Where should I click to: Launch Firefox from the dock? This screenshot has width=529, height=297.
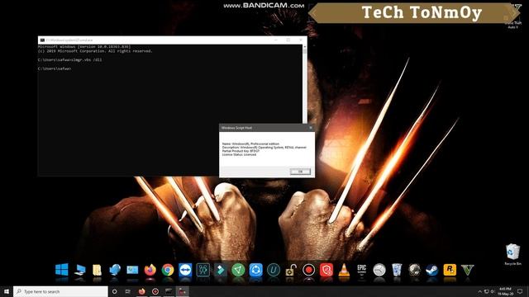click(x=150, y=270)
